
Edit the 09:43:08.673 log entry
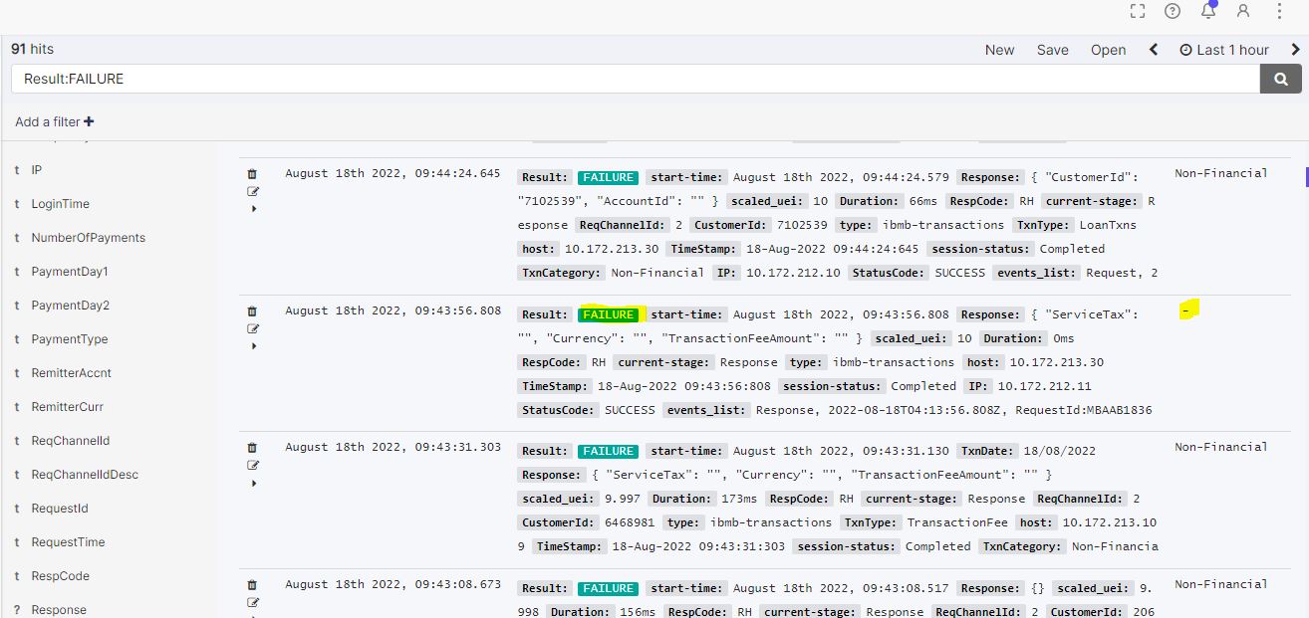(252, 602)
